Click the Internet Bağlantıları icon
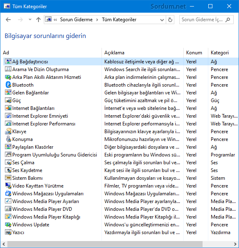This screenshot has width=239, height=248. tap(8, 108)
